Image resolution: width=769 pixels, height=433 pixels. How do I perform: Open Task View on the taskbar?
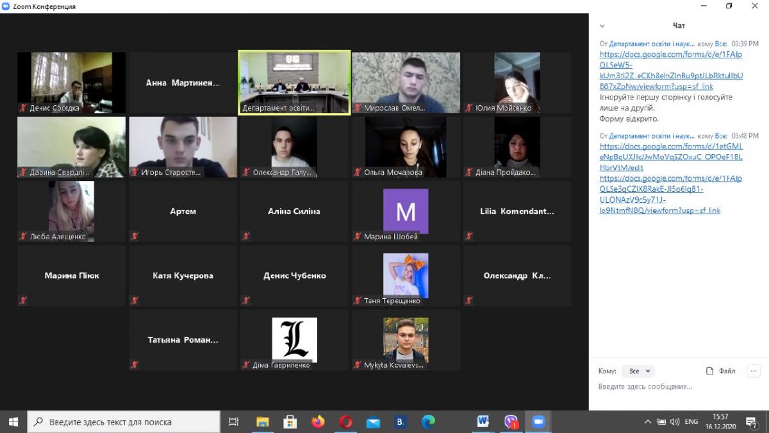(x=234, y=421)
